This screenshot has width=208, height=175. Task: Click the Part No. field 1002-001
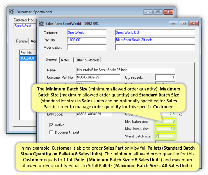(x=87, y=40)
